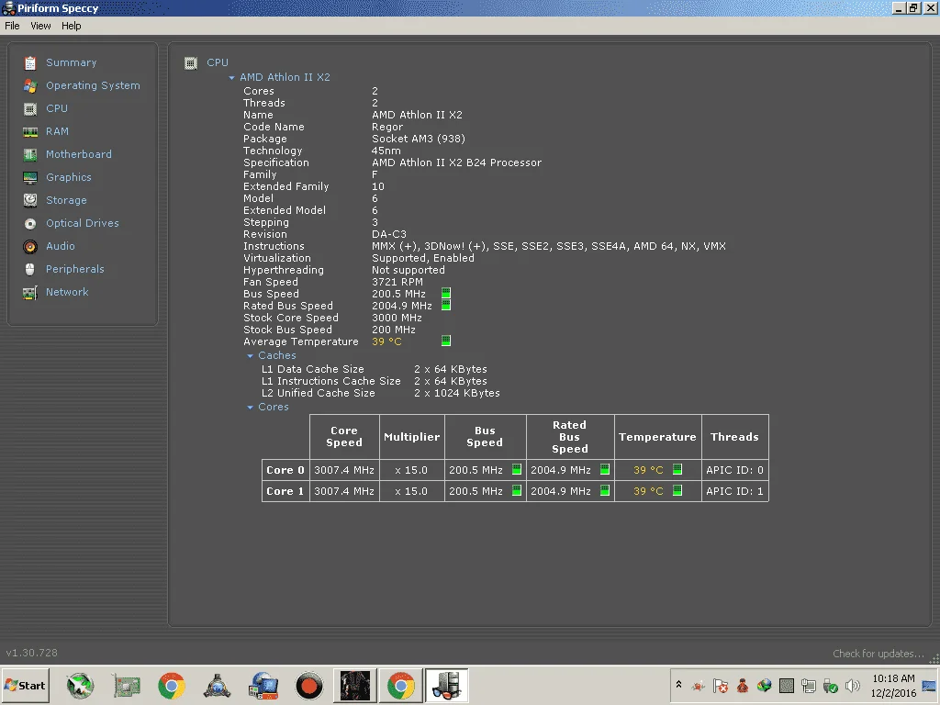Click Core 1 Temperature graph icon
Screen dimensions: 940x705
click(677, 490)
